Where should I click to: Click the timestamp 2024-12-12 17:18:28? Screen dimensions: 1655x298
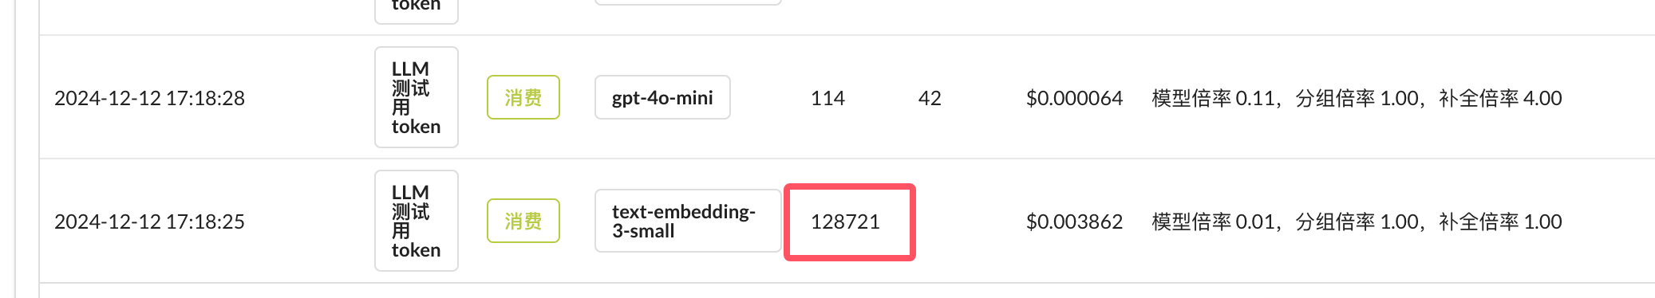click(149, 98)
